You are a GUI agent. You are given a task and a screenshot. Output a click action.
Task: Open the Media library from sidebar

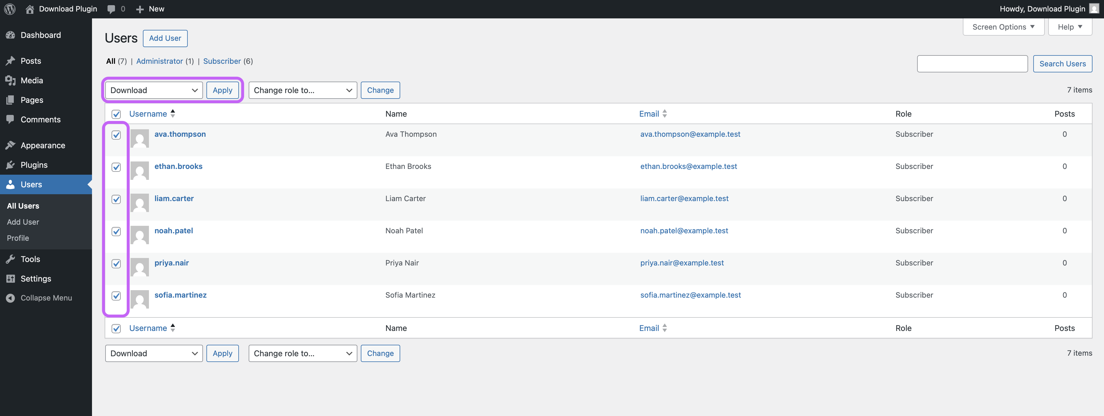click(31, 80)
